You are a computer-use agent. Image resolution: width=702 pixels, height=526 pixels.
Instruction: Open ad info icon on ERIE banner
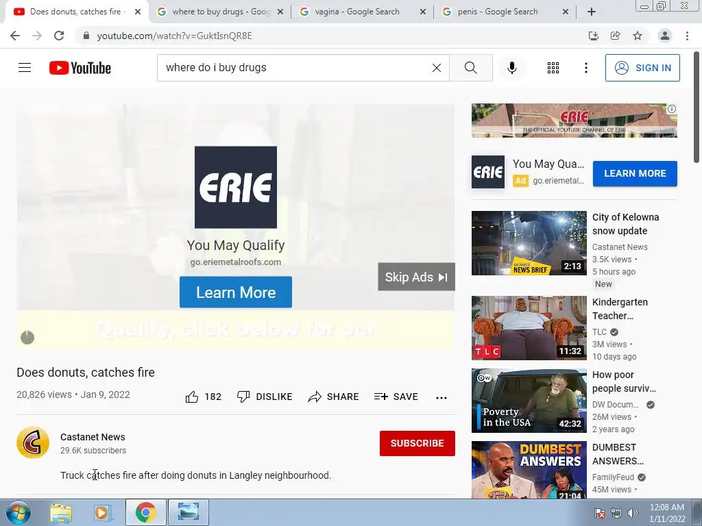point(672,109)
